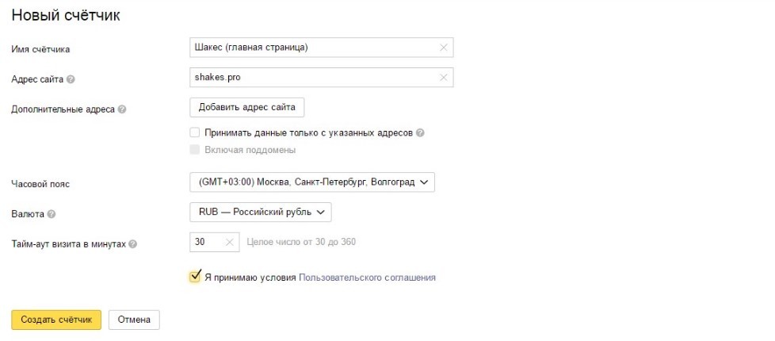Open Пользовательского соглашения link
Image resolution: width=775 pixels, height=341 pixels.
(367, 278)
